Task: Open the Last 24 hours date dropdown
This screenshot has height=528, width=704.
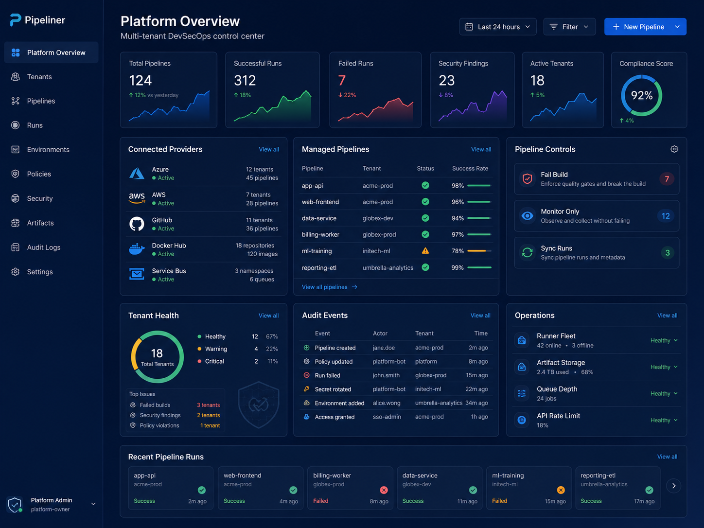Action: tap(498, 27)
